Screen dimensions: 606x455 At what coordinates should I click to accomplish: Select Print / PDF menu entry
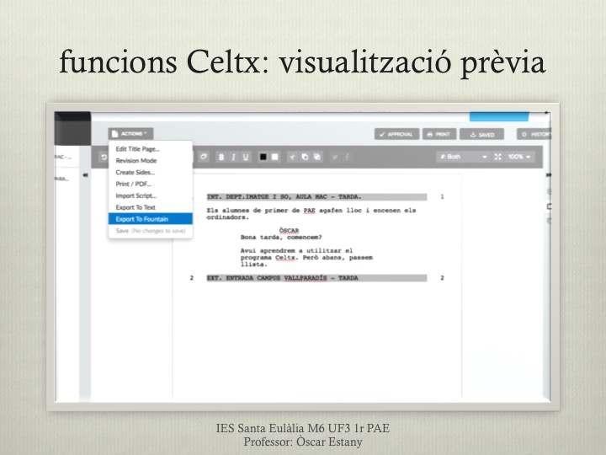pos(134,184)
